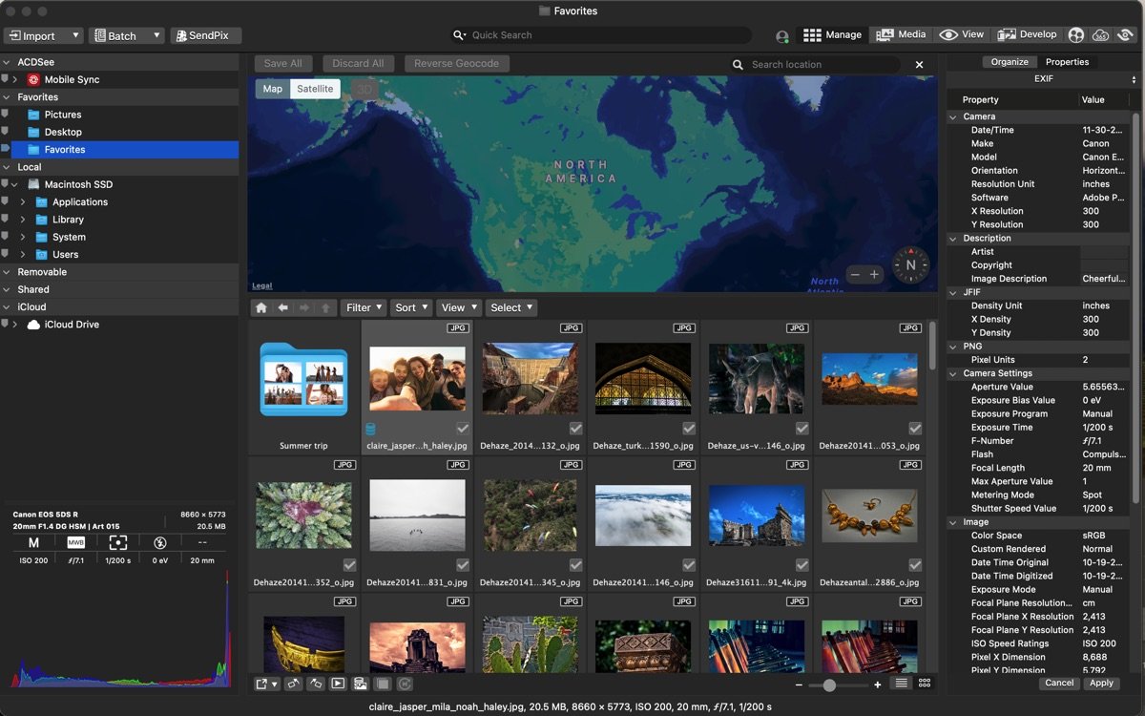The width and height of the screenshot is (1145, 716).
Task: Open the SendPix tool
Action: point(205,35)
